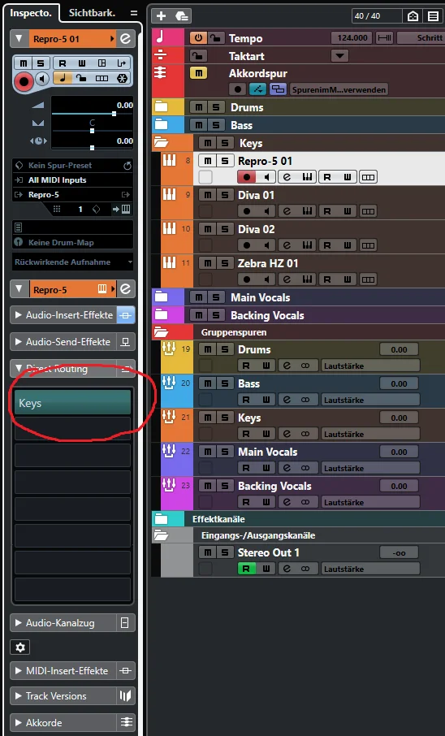Click the link icon on Drums group track

pyautogui.click(x=305, y=366)
